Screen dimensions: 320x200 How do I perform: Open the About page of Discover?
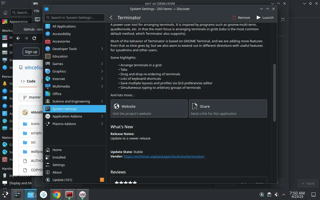[74, 172]
